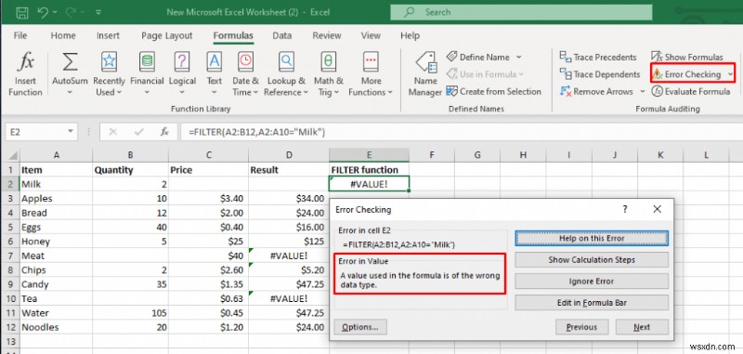The height and width of the screenshot is (354, 743).
Task: Click the formula bar fx button
Action: point(164,132)
